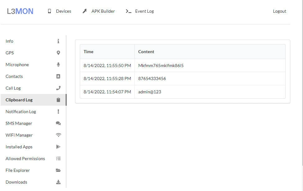This screenshot has height=191, width=303.
Task: Click the File Explorer folder icon
Action: tap(58, 170)
